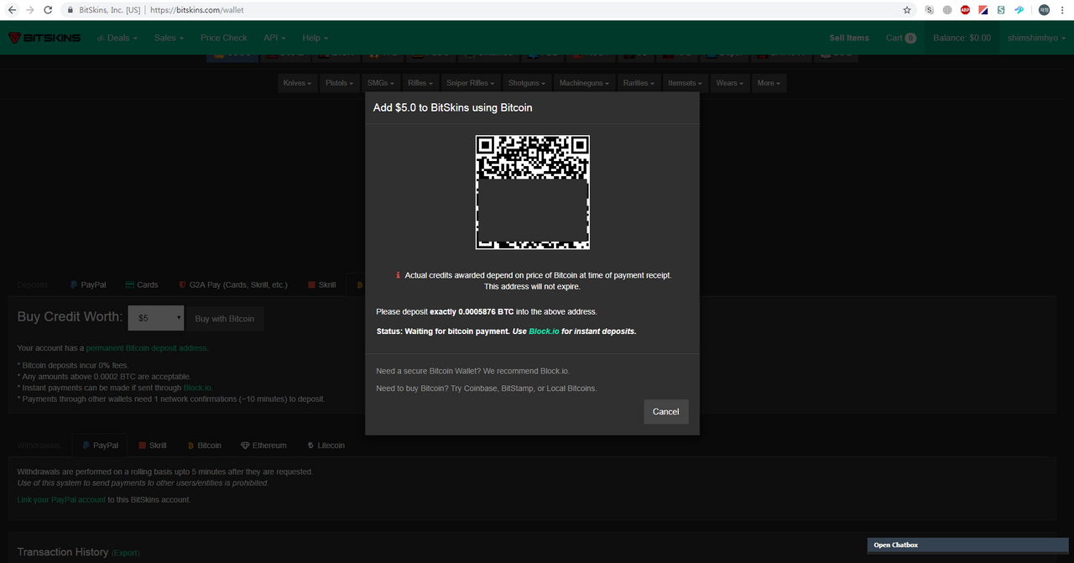Expand the Rarities filter dropdown
The height and width of the screenshot is (563, 1074).
639,83
